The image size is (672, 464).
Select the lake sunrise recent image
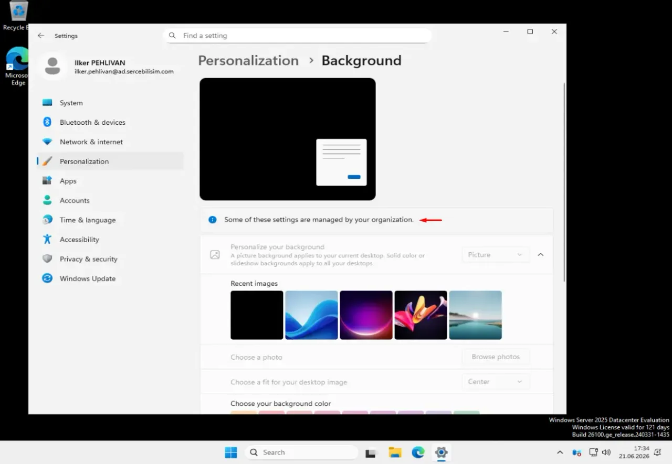(475, 315)
